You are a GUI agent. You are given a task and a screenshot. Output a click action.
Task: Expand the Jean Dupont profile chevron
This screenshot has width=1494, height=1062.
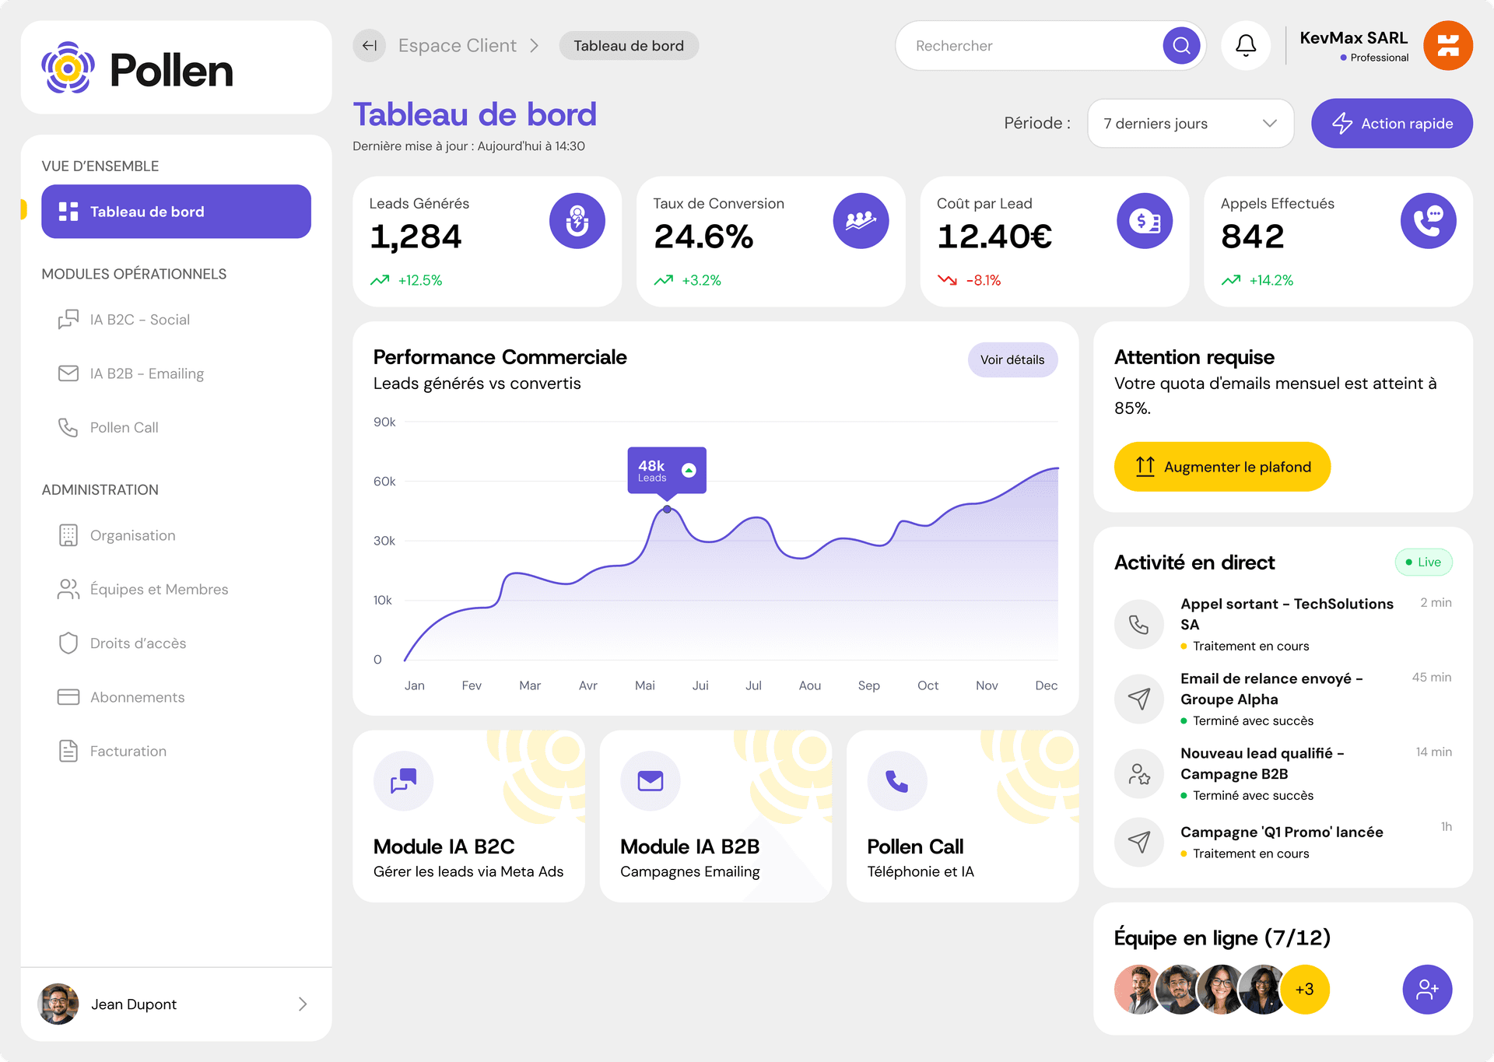click(x=303, y=1004)
